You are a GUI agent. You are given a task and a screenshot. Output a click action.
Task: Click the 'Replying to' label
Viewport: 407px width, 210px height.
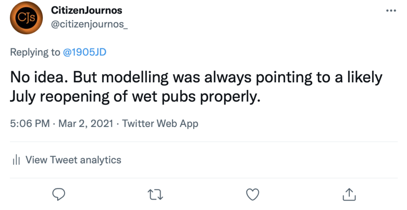pos(35,52)
